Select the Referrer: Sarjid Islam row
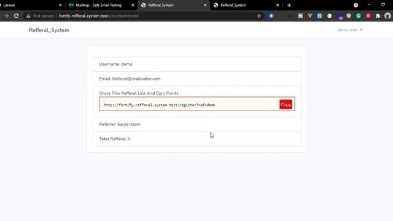Screen dimensions: 393x221 [x=197, y=124]
